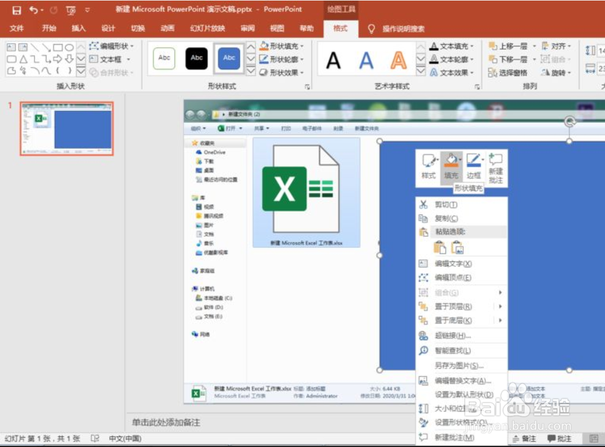
Task: Select the right arrow shape in gallery
Action: [58, 59]
